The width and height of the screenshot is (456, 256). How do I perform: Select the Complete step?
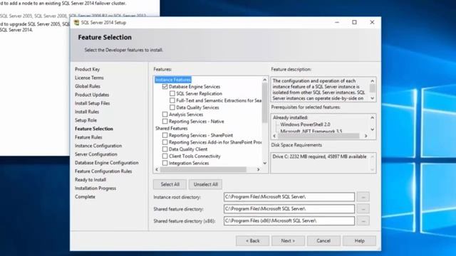click(x=85, y=196)
